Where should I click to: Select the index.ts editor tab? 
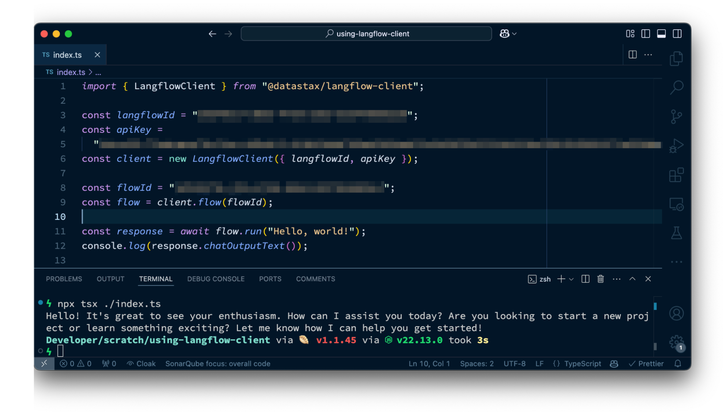(x=70, y=55)
